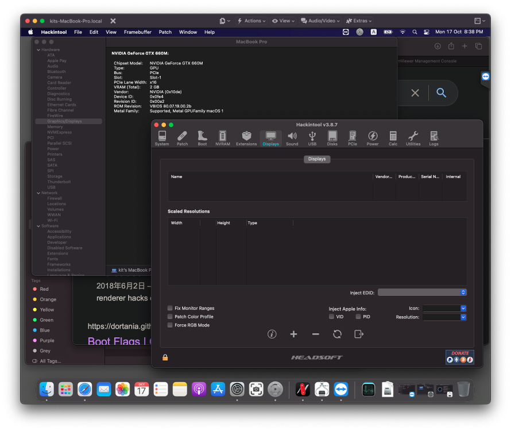
Task: Open the Disks tab in Hackintool
Action: pos(332,138)
